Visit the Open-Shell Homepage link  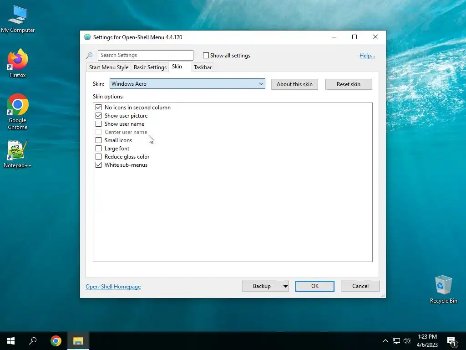click(113, 287)
